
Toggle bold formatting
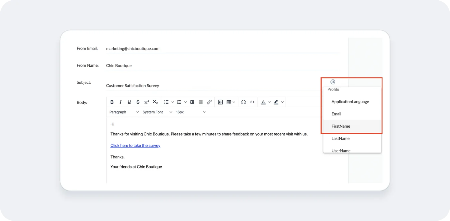click(x=112, y=102)
